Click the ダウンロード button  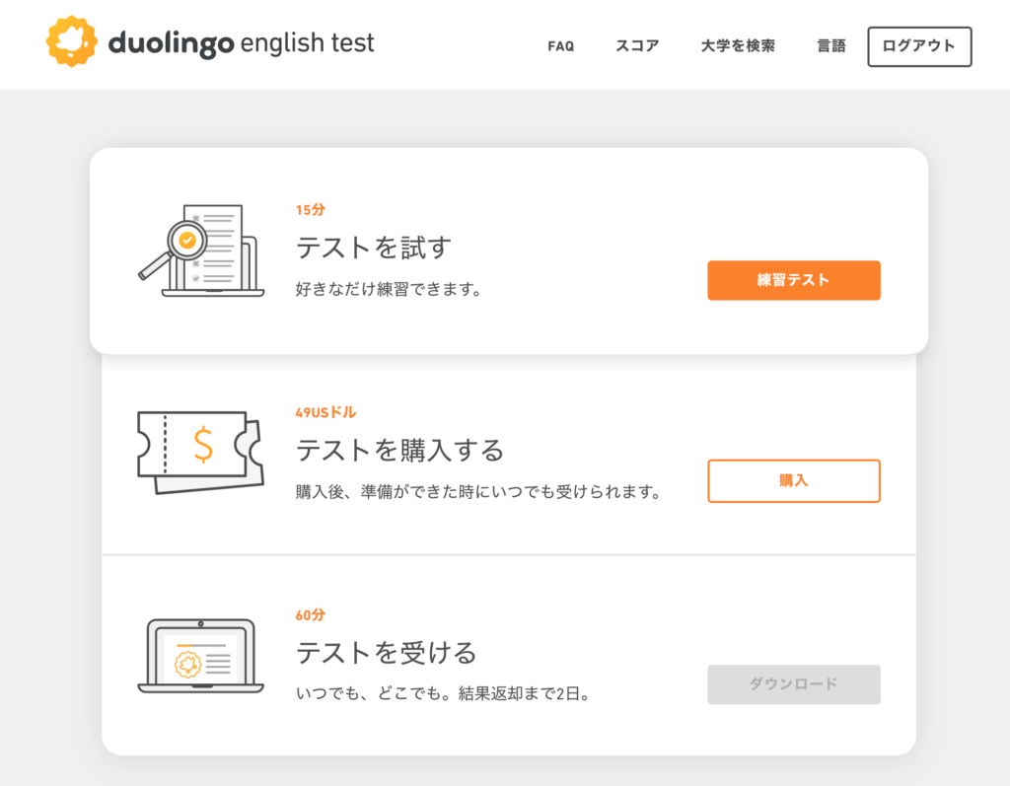click(794, 684)
